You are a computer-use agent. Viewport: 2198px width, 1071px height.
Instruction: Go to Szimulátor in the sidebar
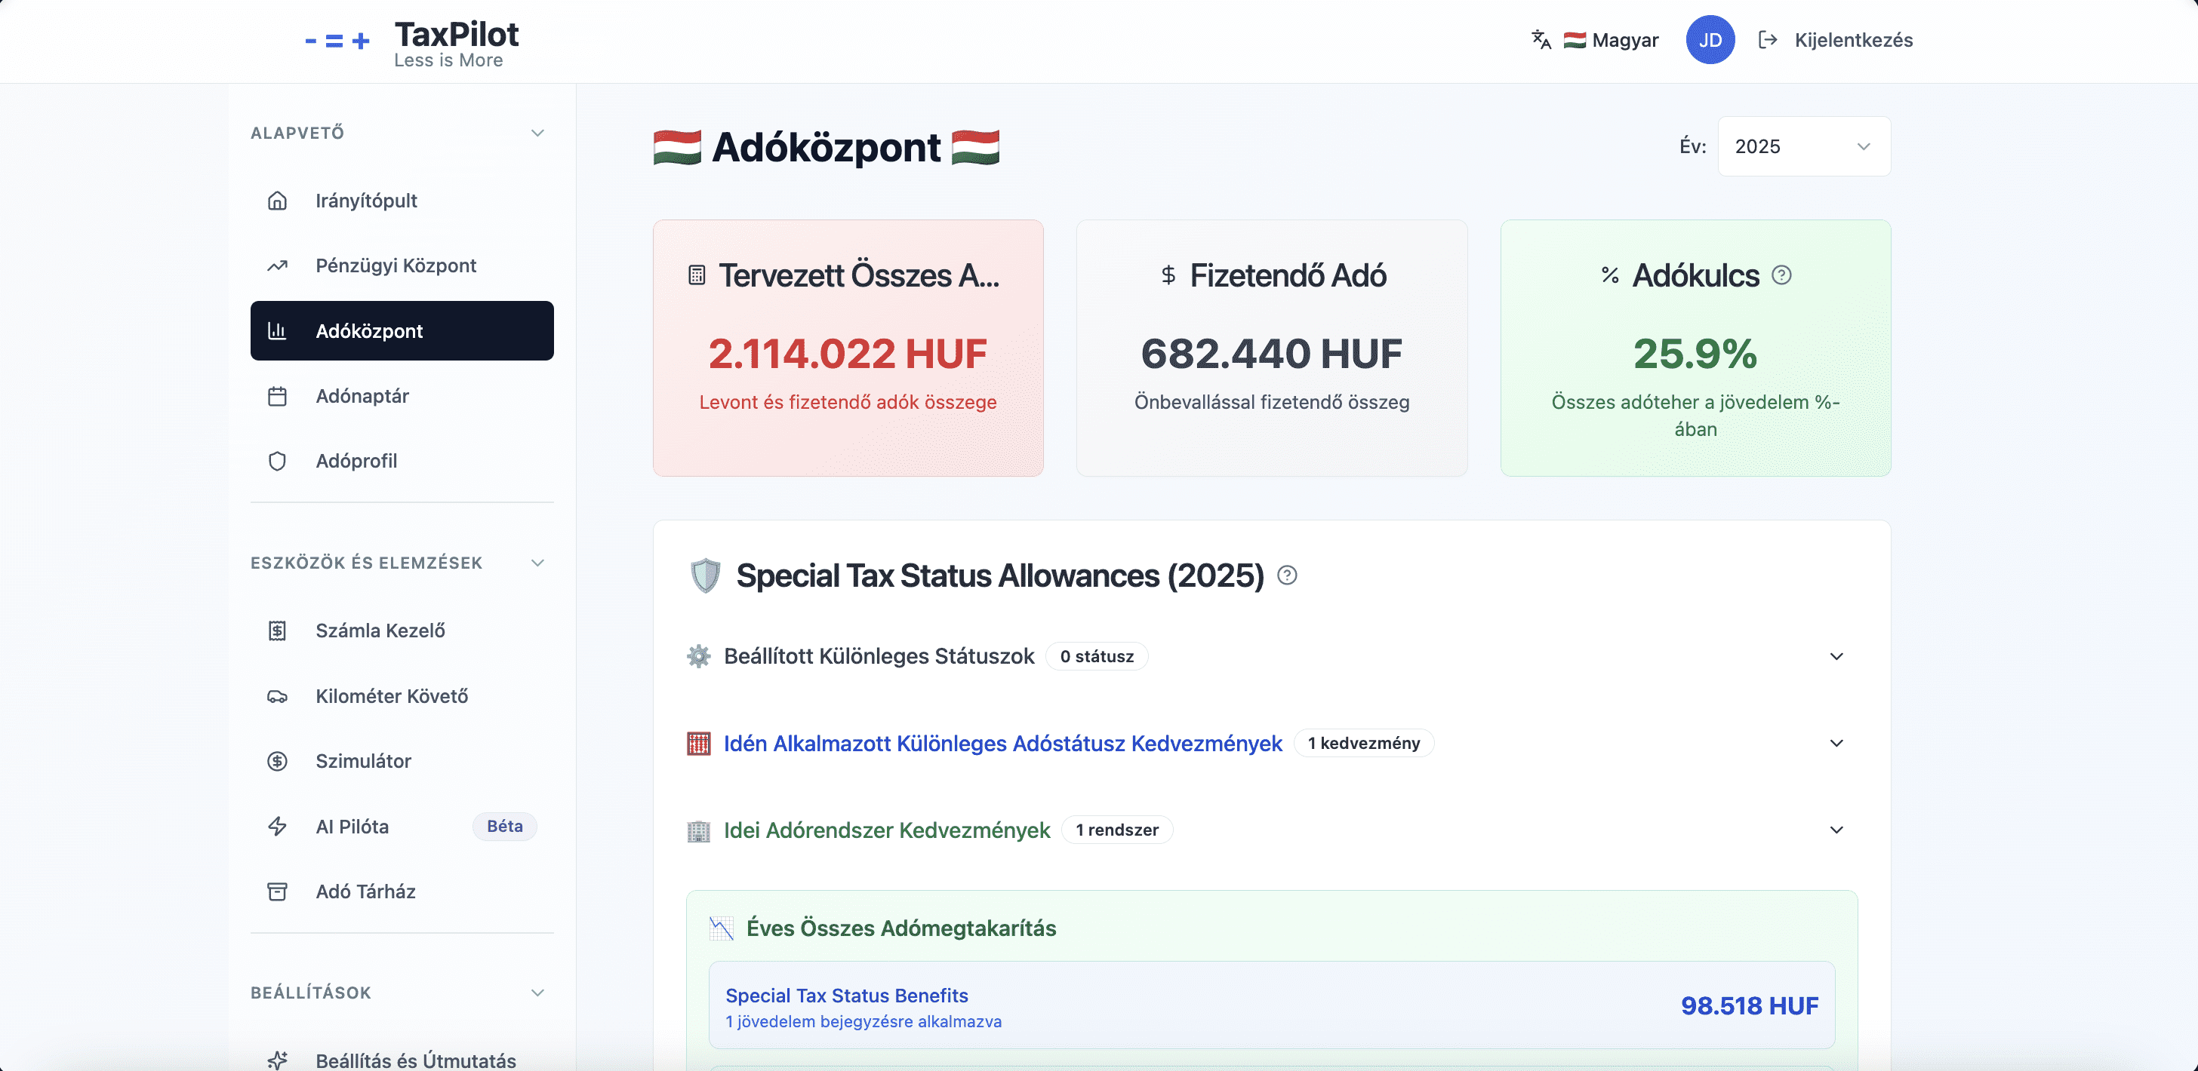[364, 760]
